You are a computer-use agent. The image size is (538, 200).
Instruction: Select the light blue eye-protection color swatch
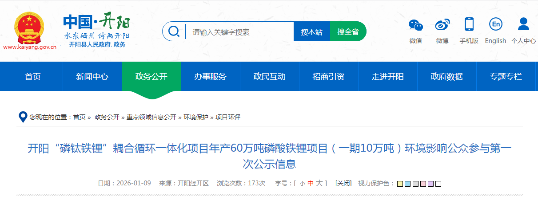(408, 184)
